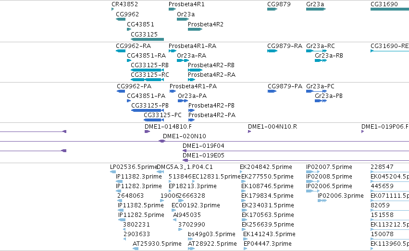Screen dimensions: 409x251
Task: Click the EST labeled 228547
Action: point(382,167)
